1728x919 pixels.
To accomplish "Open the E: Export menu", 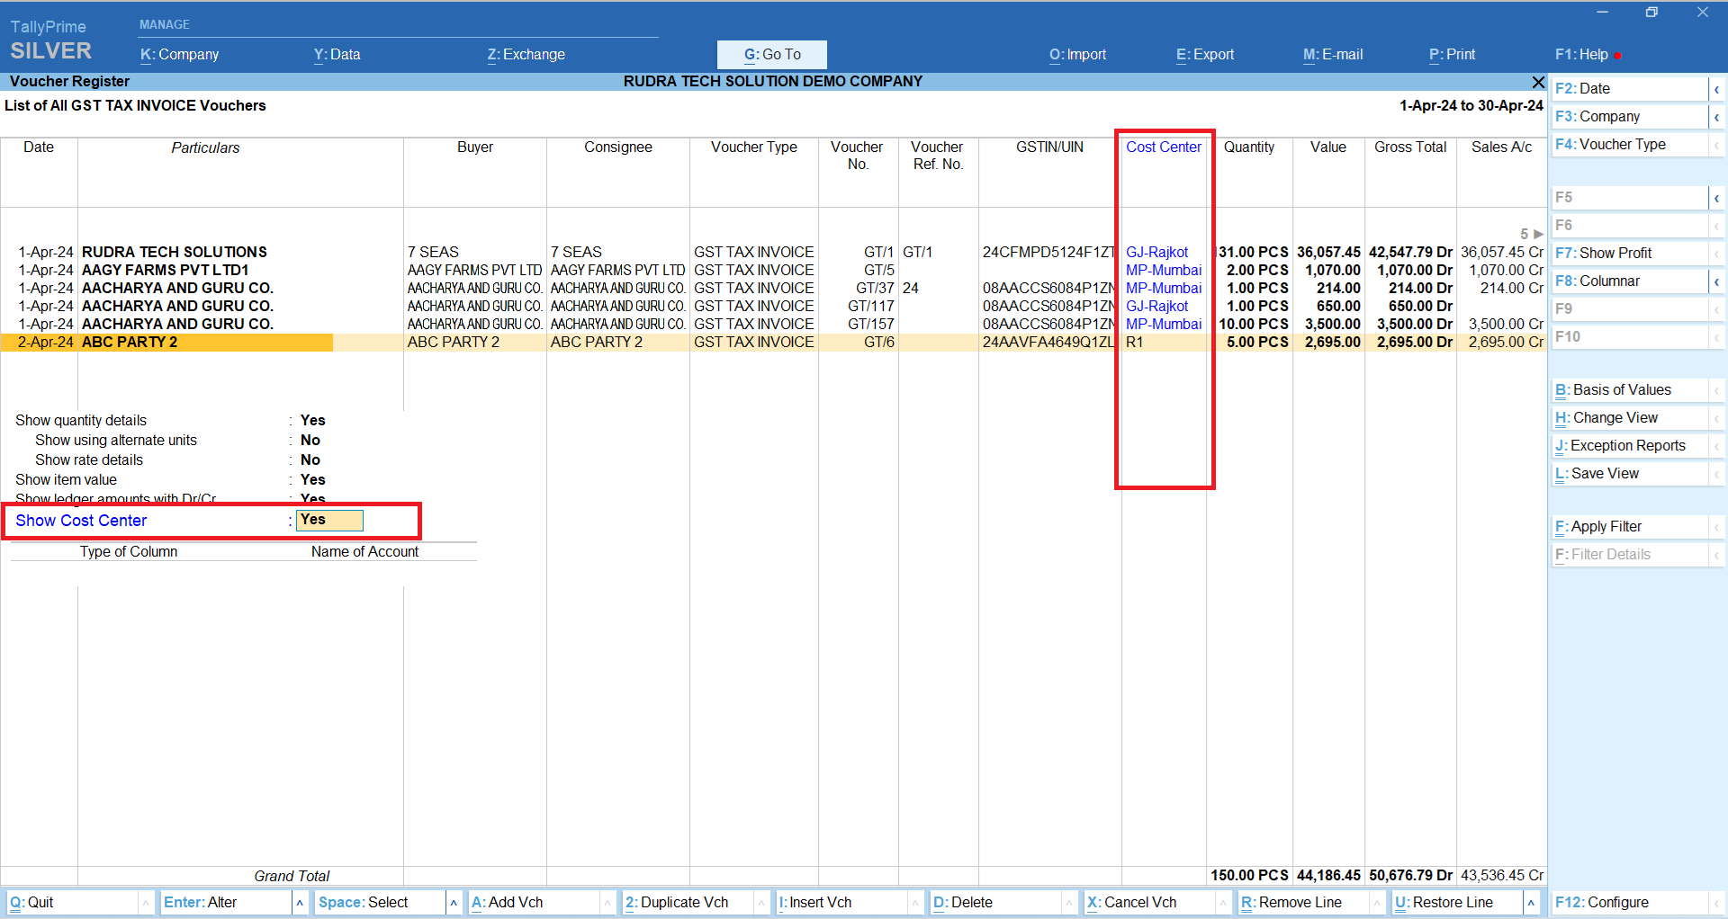I will point(1204,55).
